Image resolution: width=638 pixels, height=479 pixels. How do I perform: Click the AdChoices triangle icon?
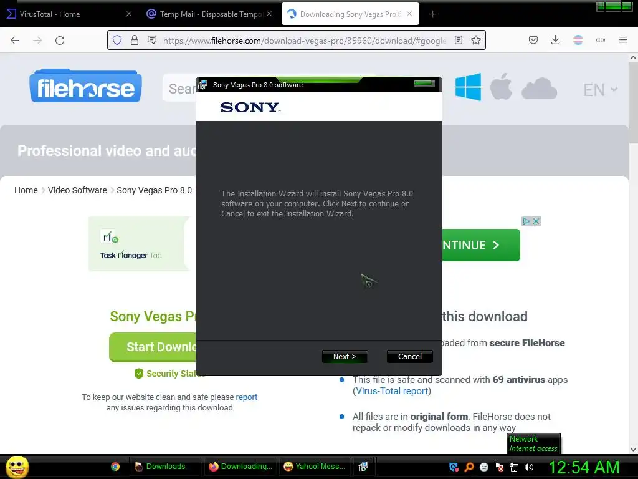point(526,221)
